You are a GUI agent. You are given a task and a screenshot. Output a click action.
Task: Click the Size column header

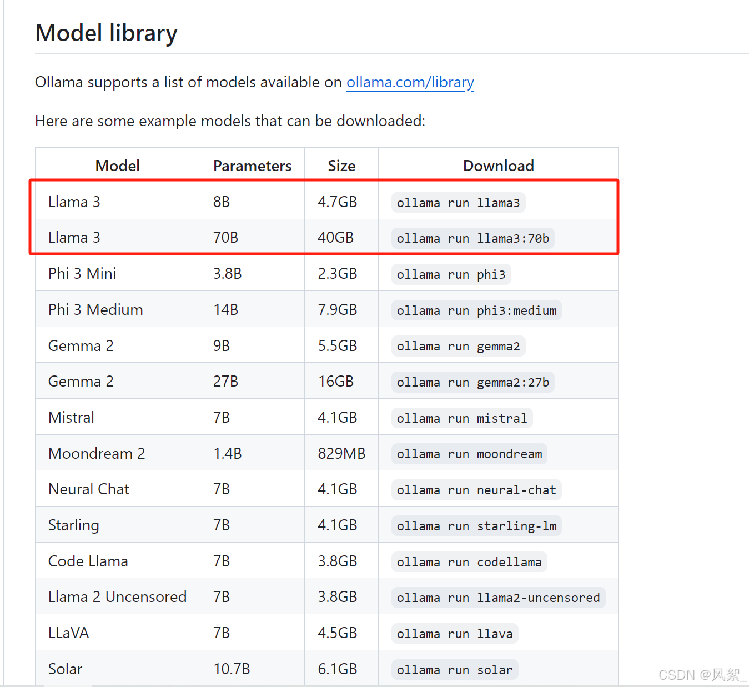(x=341, y=166)
